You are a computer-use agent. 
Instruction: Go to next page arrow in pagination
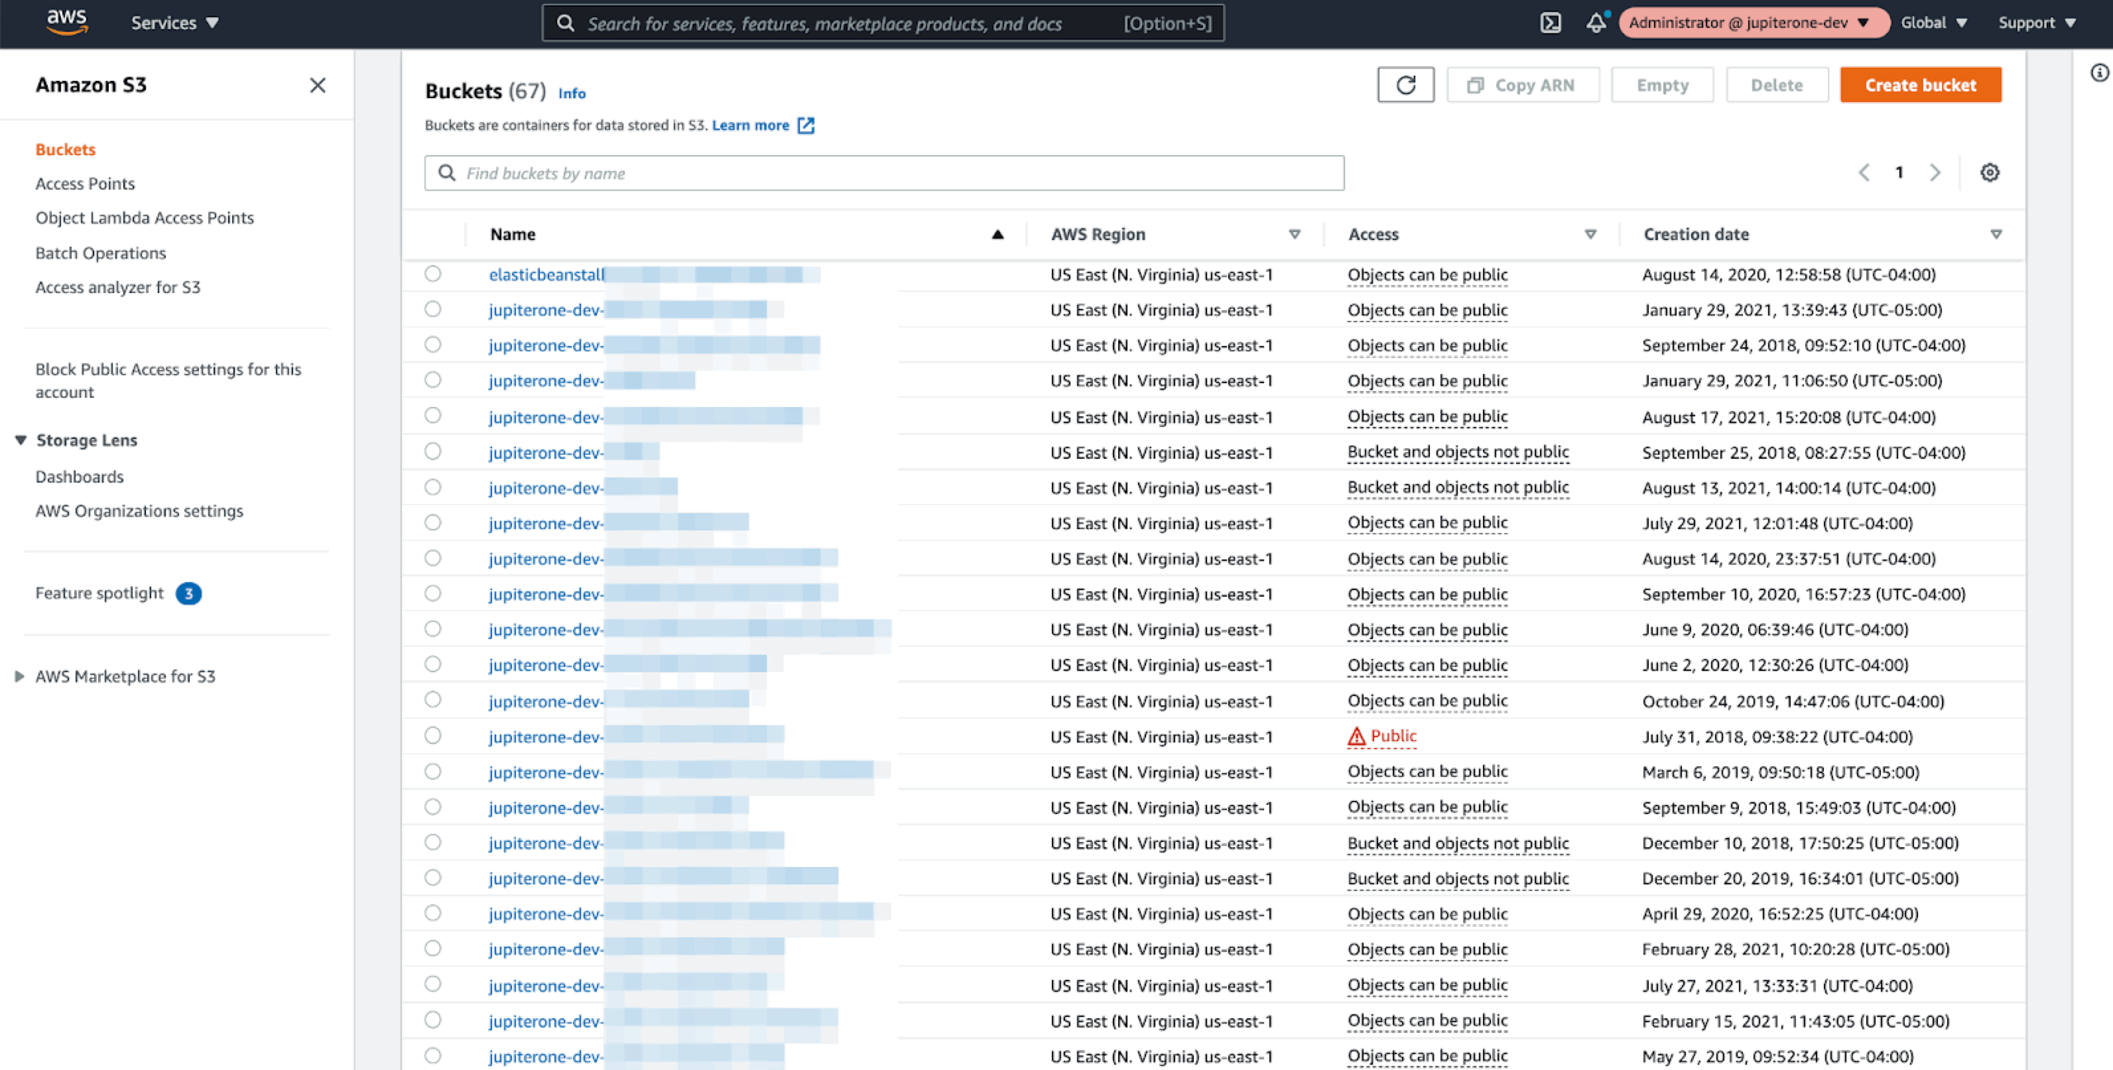(x=1935, y=173)
